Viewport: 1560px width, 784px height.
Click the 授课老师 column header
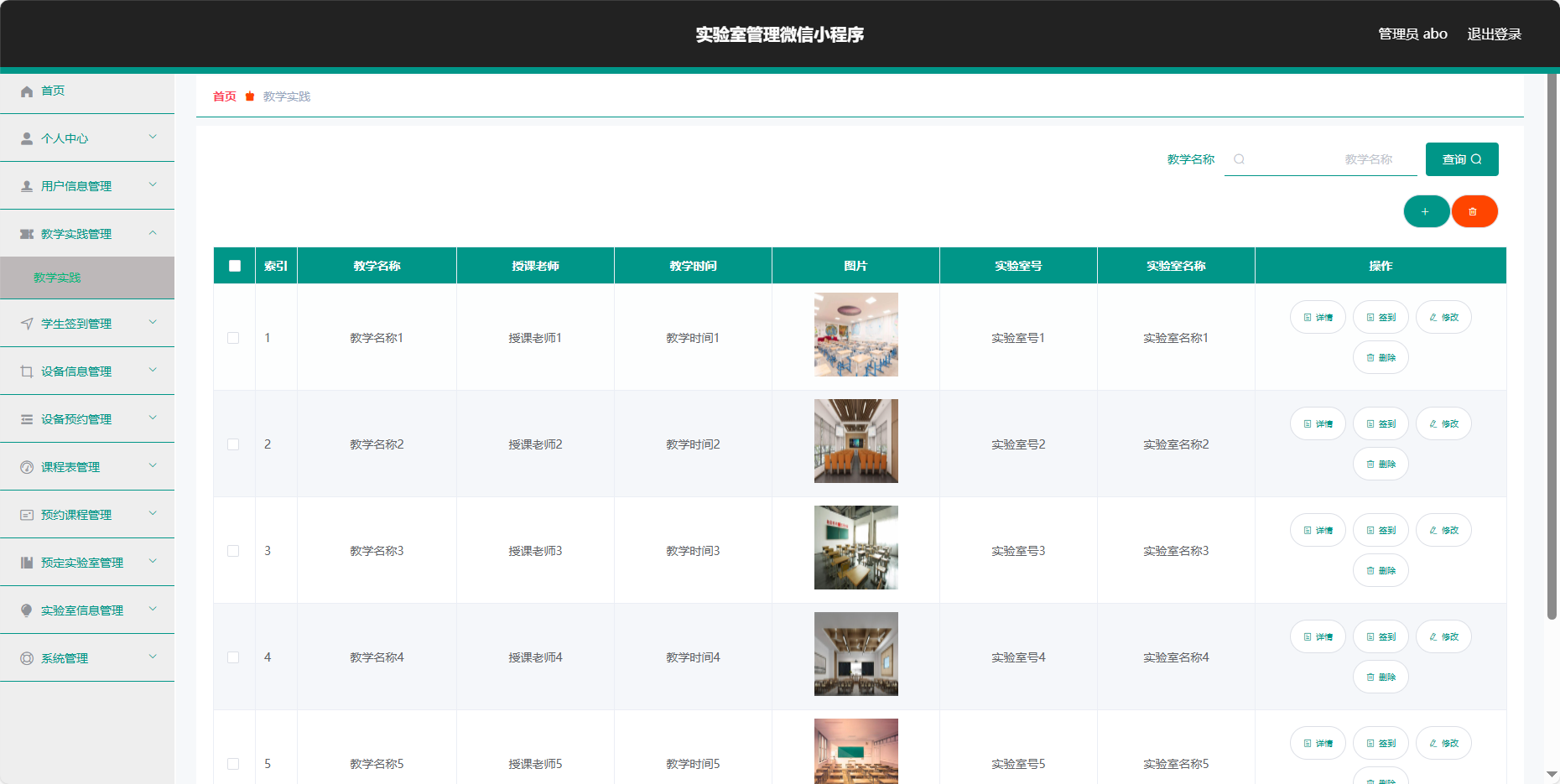tap(535, 266)
